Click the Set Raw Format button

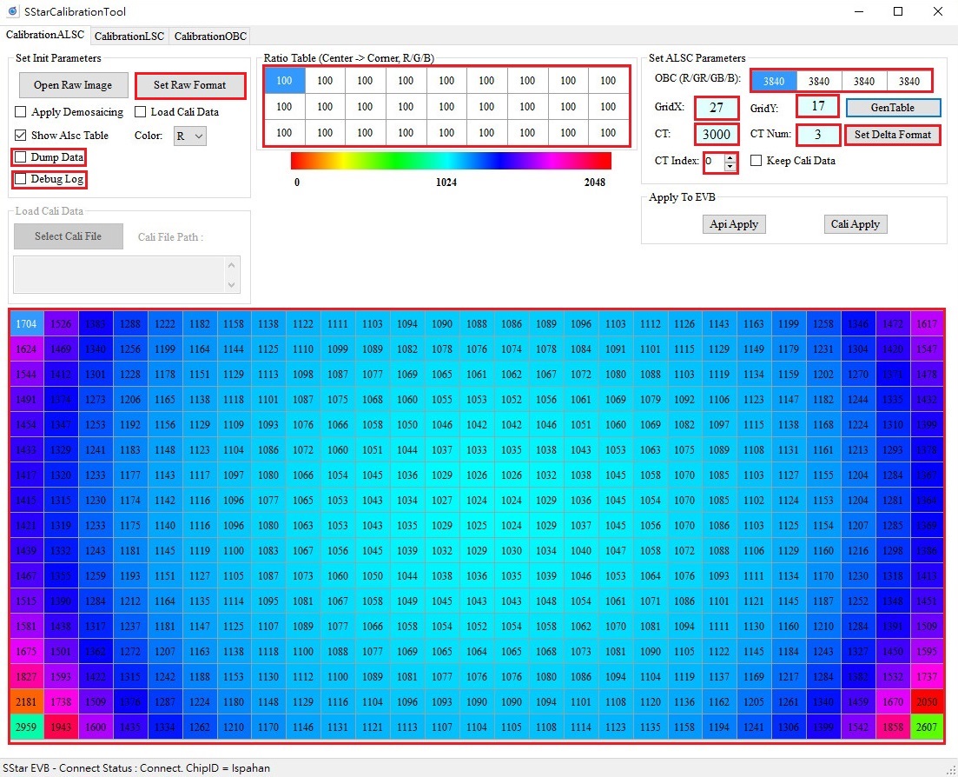(x=190, y=85)
